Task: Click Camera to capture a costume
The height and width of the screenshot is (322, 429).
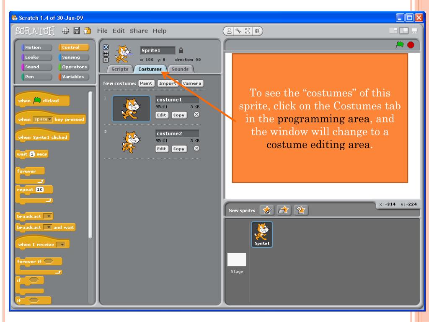Action: coord(192,83)
